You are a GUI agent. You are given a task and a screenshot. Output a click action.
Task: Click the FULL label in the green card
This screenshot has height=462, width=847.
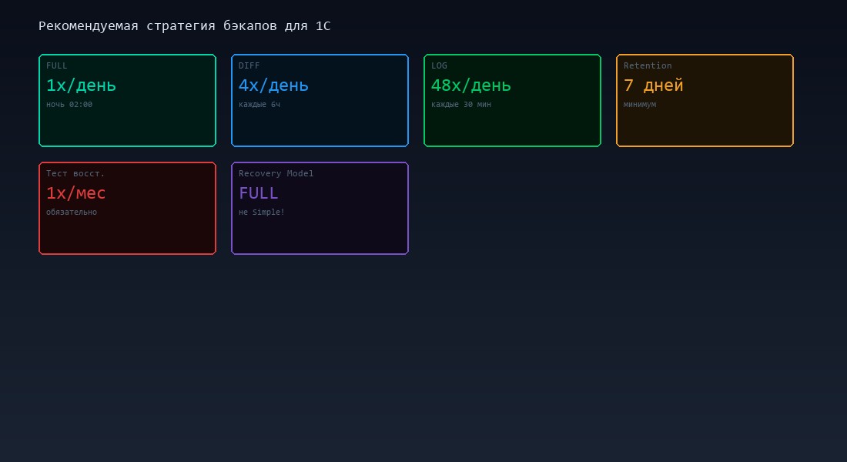pos(56,66)
